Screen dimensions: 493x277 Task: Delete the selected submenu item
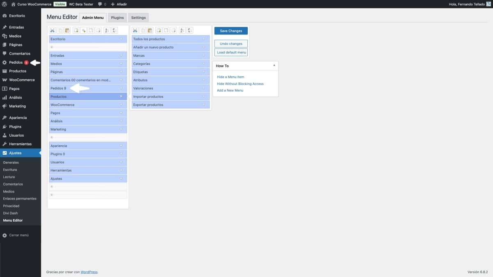coord(174,30)
